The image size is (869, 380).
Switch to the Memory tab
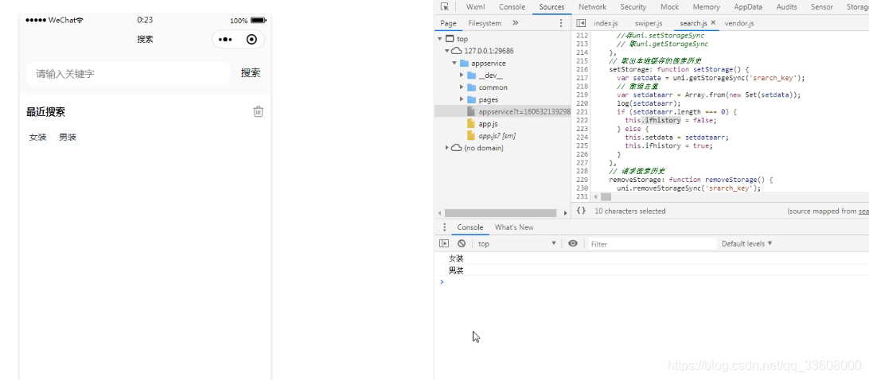tap(706, 6)
